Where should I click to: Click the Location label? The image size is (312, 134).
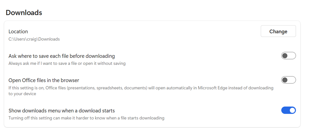coord(18,32)
